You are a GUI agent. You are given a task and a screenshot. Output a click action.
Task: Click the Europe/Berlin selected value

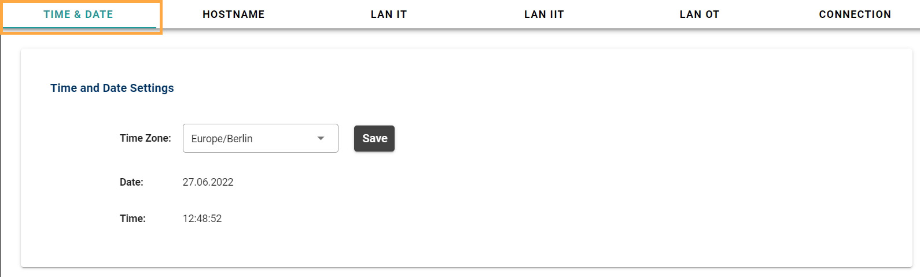tap(222, 139)
